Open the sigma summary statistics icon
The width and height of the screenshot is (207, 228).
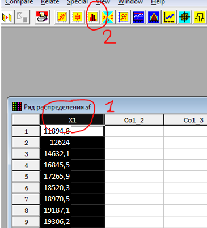point(108,17)
